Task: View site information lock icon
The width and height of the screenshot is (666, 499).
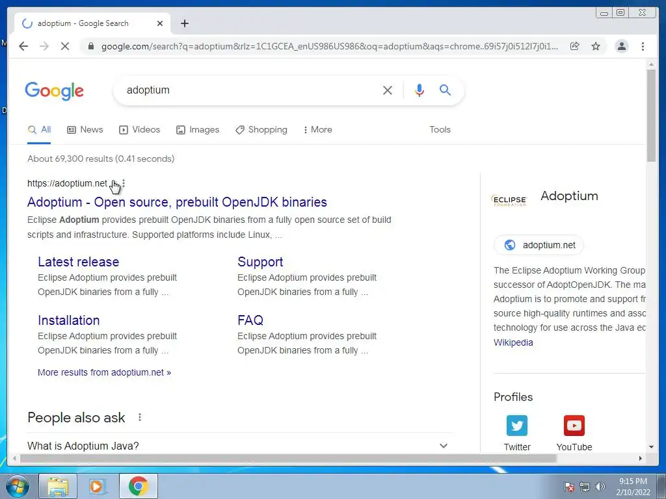Action: click(x=90, y=46)
